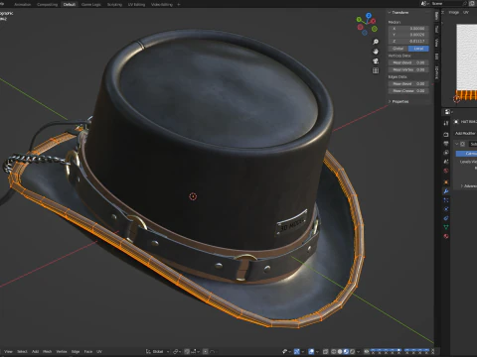Choose Local transform space in sidebar
This screenshot has width=477, height=357.
point(418,49)
